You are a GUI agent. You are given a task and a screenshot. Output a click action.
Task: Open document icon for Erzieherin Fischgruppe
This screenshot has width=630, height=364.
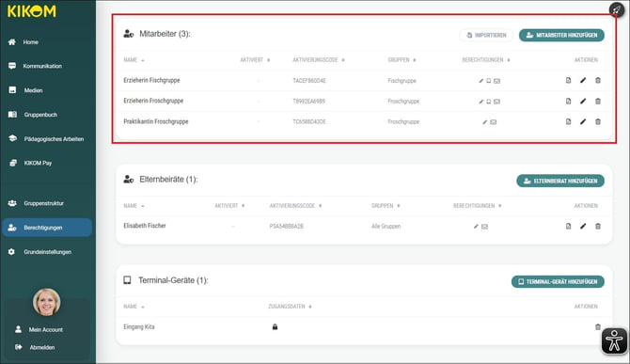tap(568, 80)
